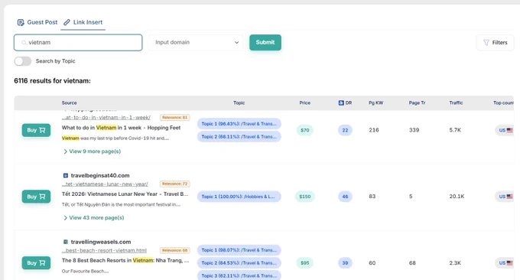Click Topic 1 (98.07%) tag

click(x=239, y=250)
